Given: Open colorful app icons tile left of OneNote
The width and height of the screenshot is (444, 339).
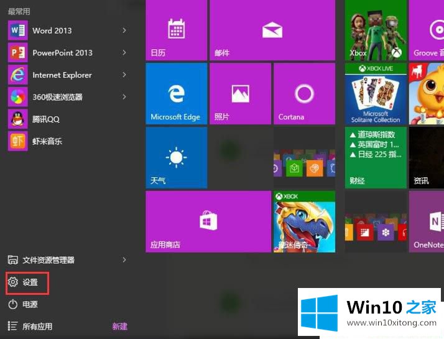Looking at the screenshot, I should (376, 222).
